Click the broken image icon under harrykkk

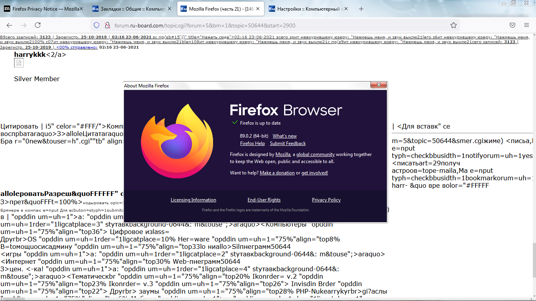click(x=19, y=63)
